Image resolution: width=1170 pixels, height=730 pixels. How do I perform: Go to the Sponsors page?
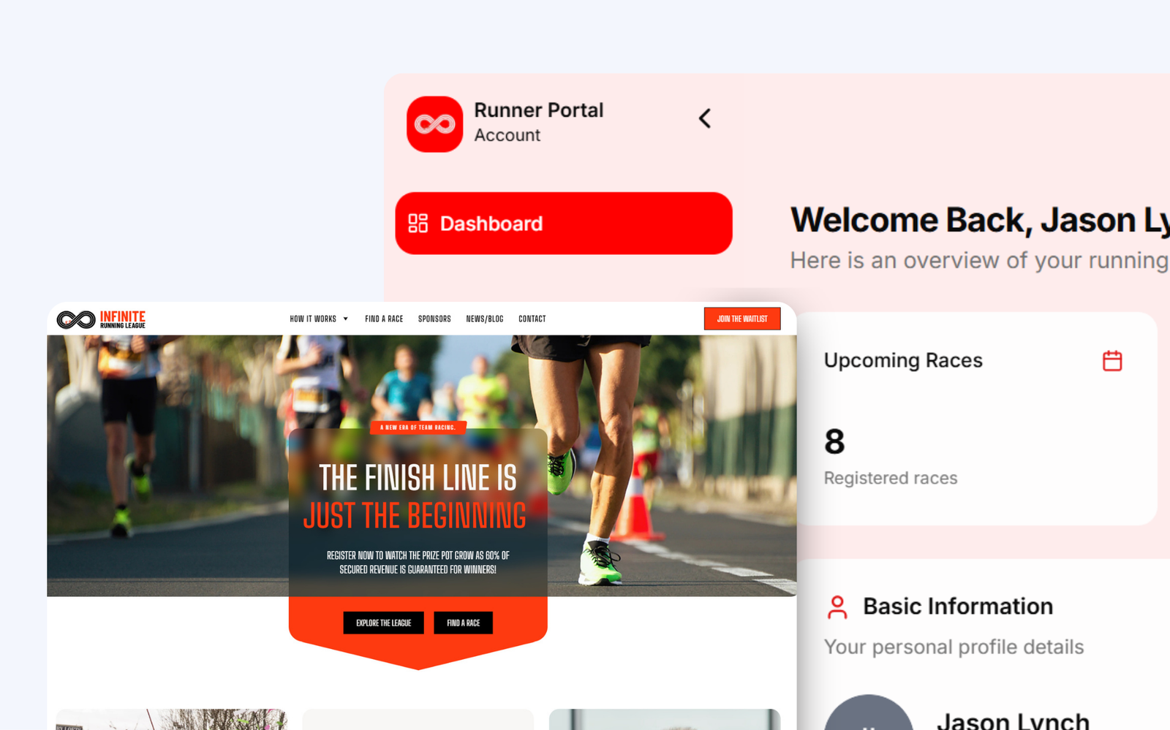point(434,319)
